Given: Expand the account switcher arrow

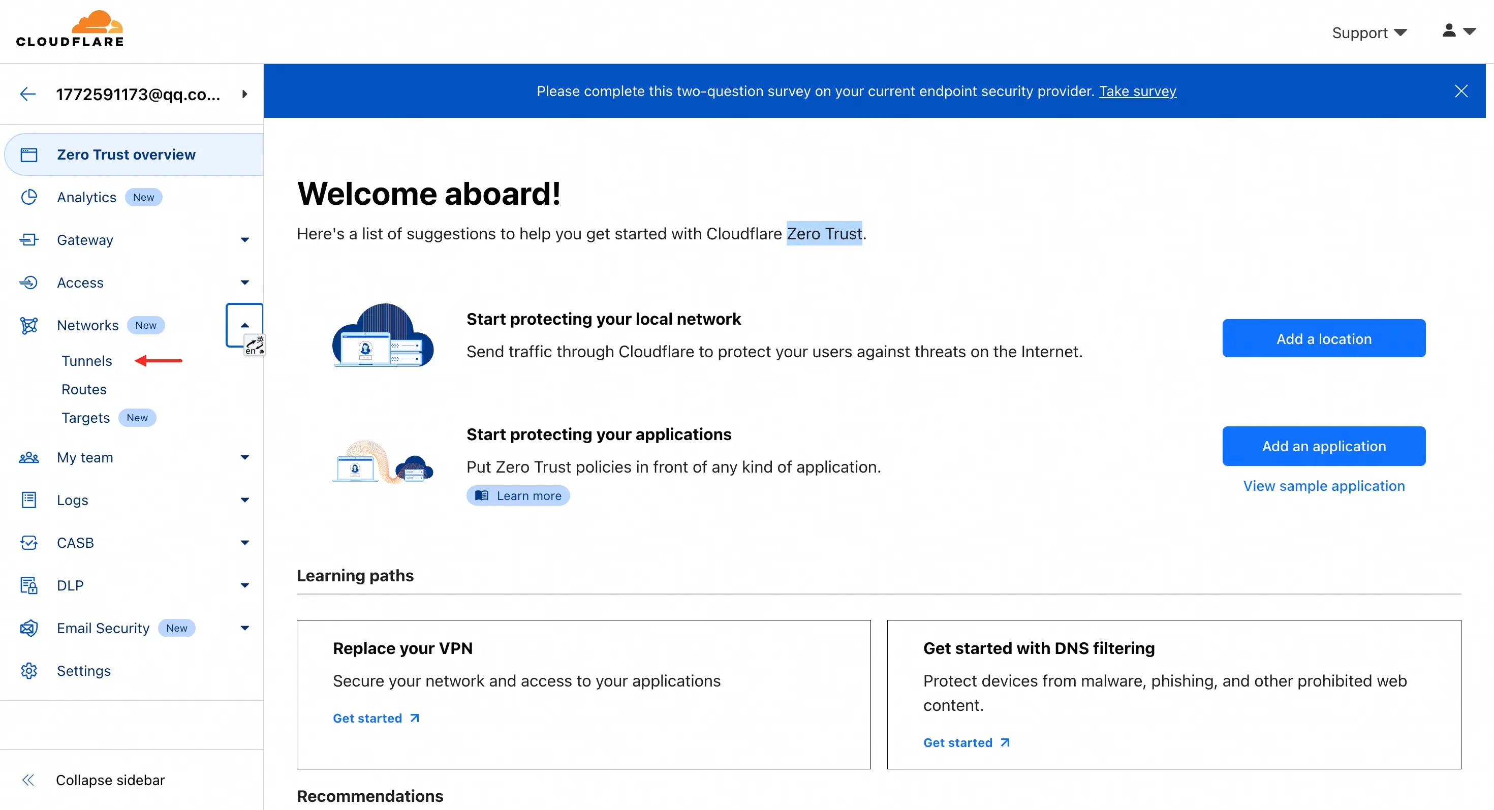Looking at the screenshot, I should click(x=245, y=94).
